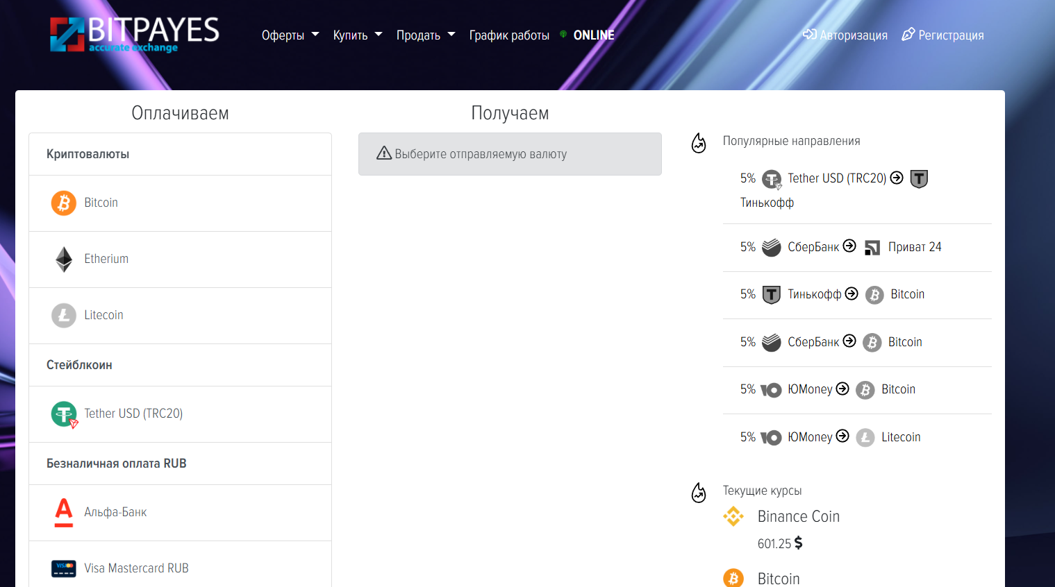
Task: Select the red Альфа-Банк logo icon
Action: pyautogui.click(x=64, y=513)
